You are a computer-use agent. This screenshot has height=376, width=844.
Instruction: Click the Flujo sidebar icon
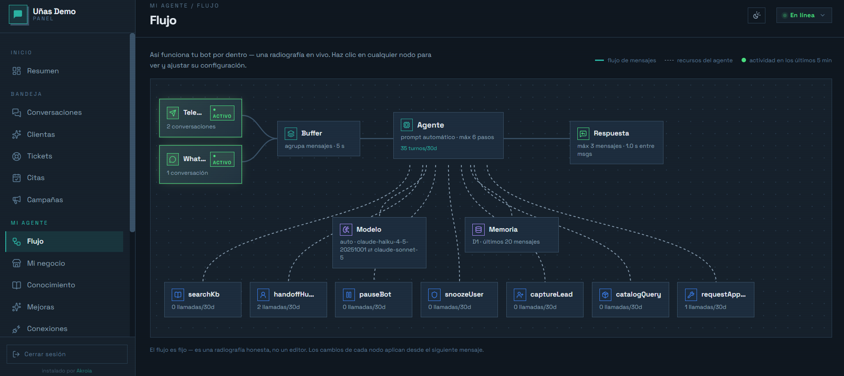point(17,241)
